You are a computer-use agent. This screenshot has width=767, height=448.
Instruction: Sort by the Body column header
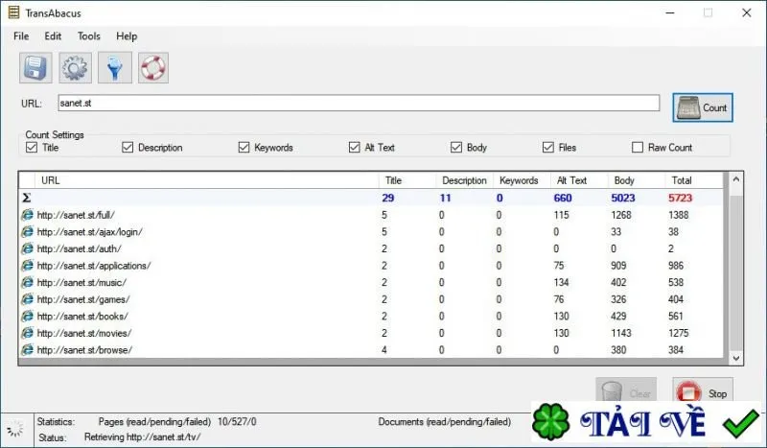(636, 180)
